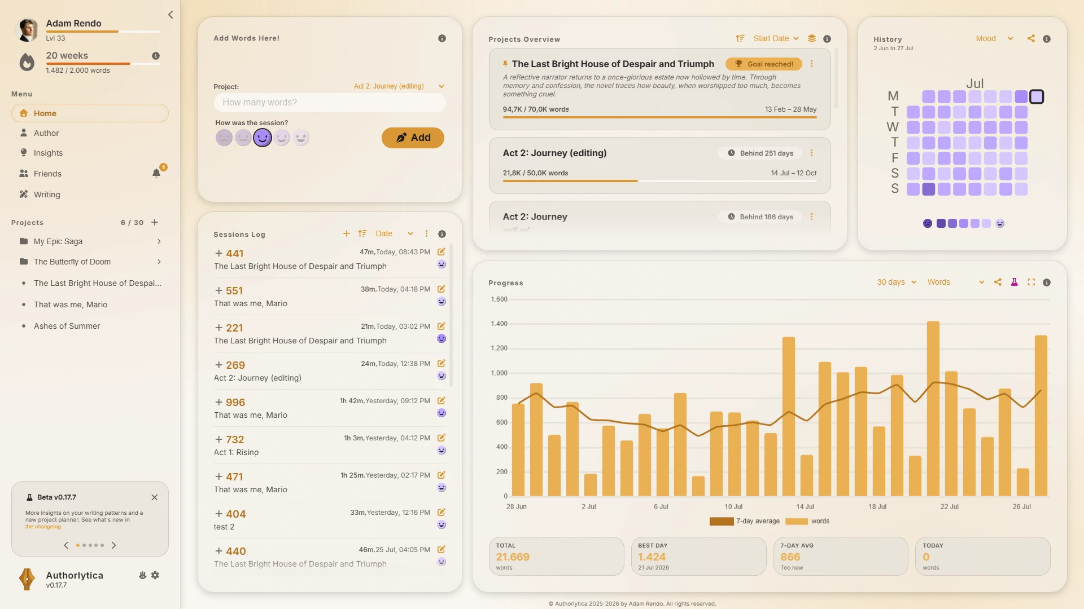Go to previous beta notice slide
The width and height of the screenshot is (1084, 609).
click(x=66, y=545)
